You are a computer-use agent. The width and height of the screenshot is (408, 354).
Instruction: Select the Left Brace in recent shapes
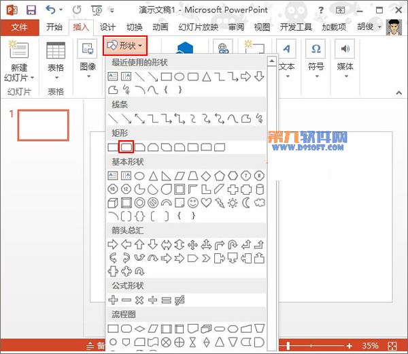click(166, 90)
